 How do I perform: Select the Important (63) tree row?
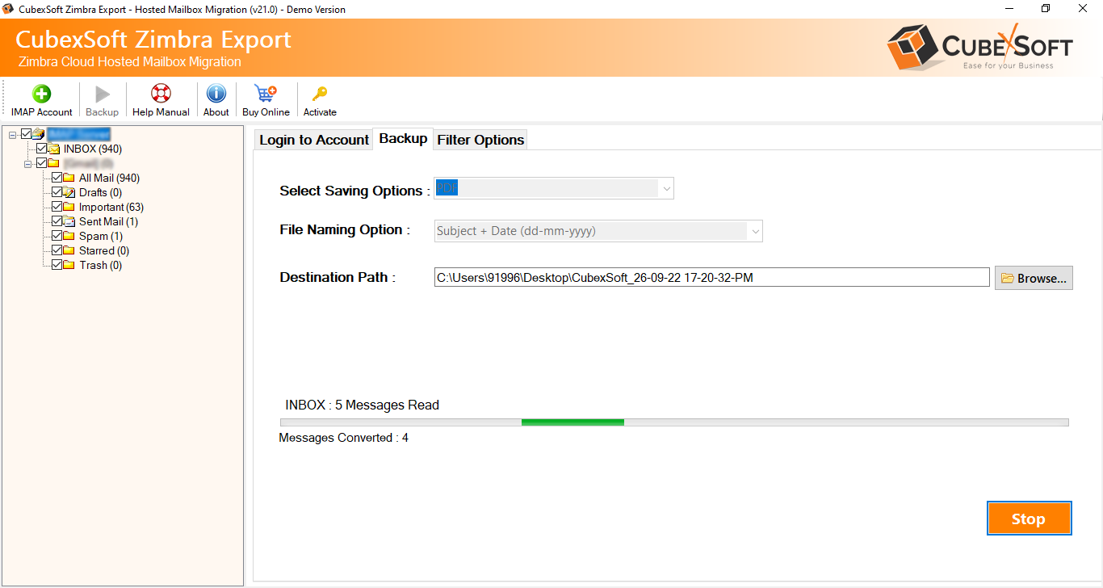point(111,207)
